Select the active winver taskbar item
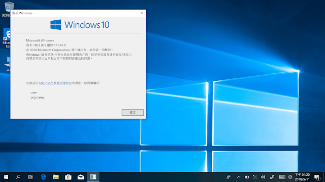325x182 pixels. [93, 177]
